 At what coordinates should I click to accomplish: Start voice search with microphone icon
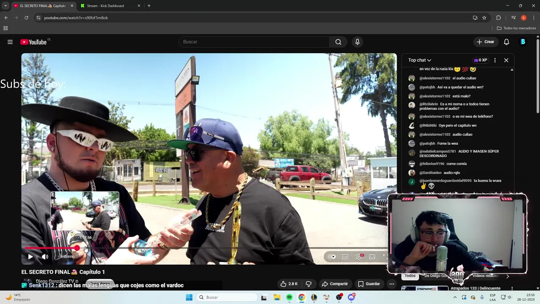click(x=357, y=42)
